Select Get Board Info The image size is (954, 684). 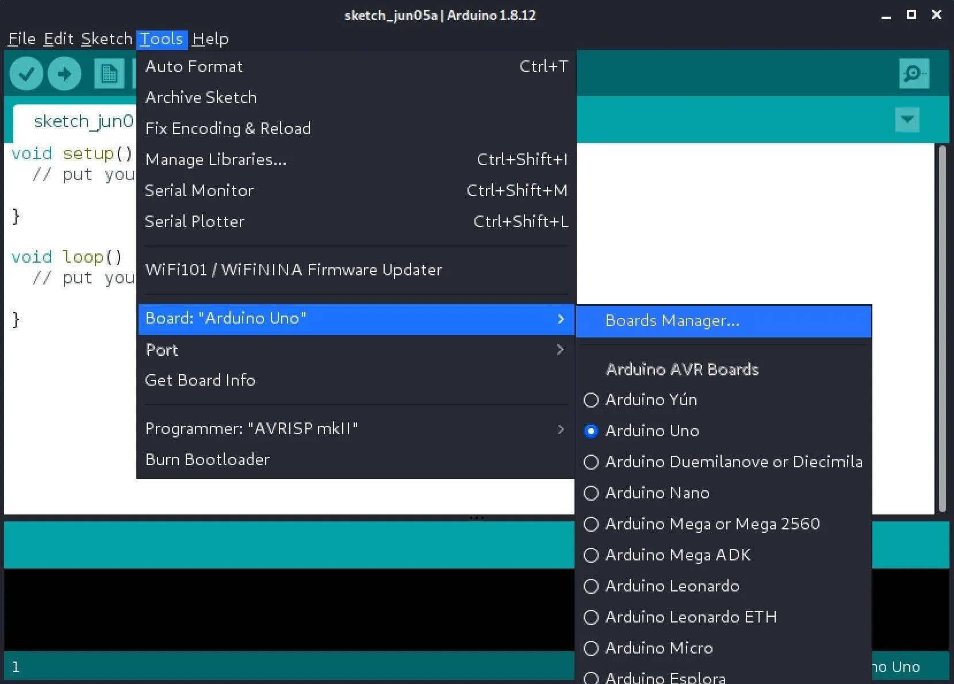tap(357, 381)
